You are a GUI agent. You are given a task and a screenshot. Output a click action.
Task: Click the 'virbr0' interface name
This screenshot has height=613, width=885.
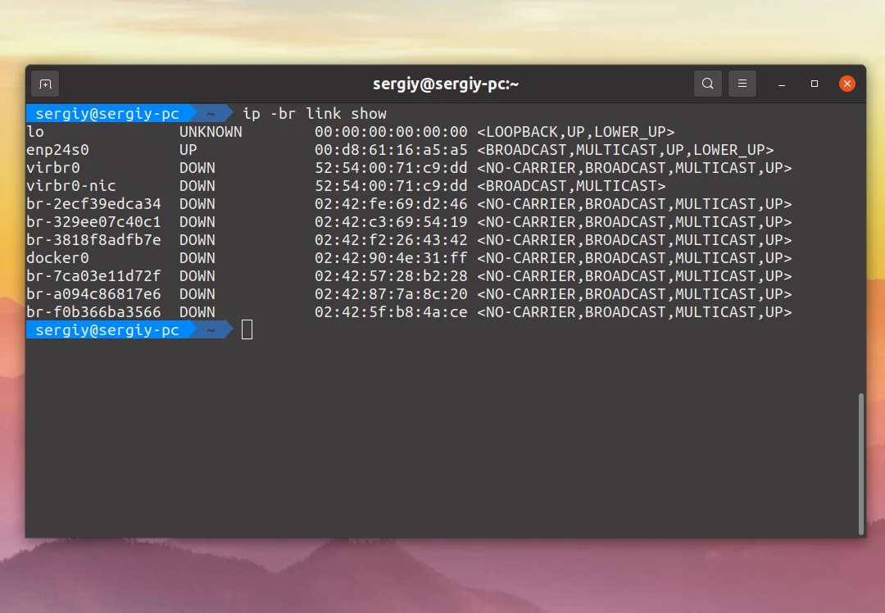[53, 168]
